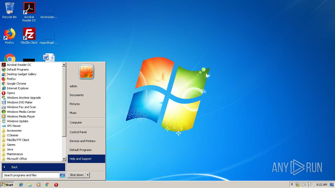Viewport: 335px width, 188px height.
Task: Click the 8:22 AM system clock
Action: pyautogui.click(x=322, y=185)
